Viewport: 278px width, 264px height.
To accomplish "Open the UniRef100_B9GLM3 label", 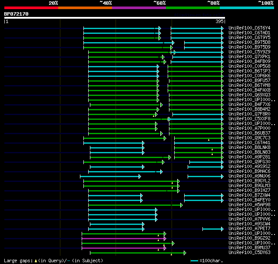I will (249, 186).
